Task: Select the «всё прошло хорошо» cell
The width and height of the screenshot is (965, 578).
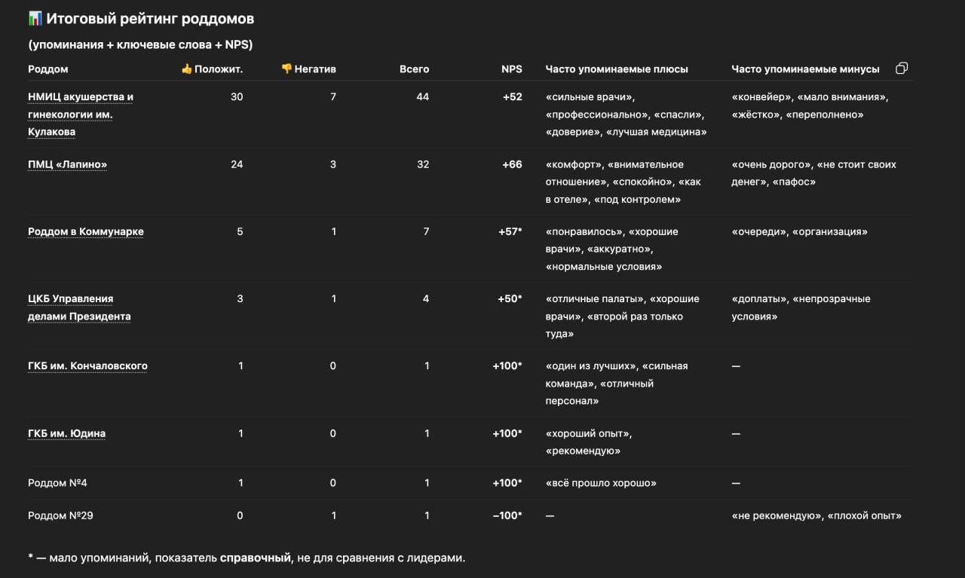Action: coord(601,483)
